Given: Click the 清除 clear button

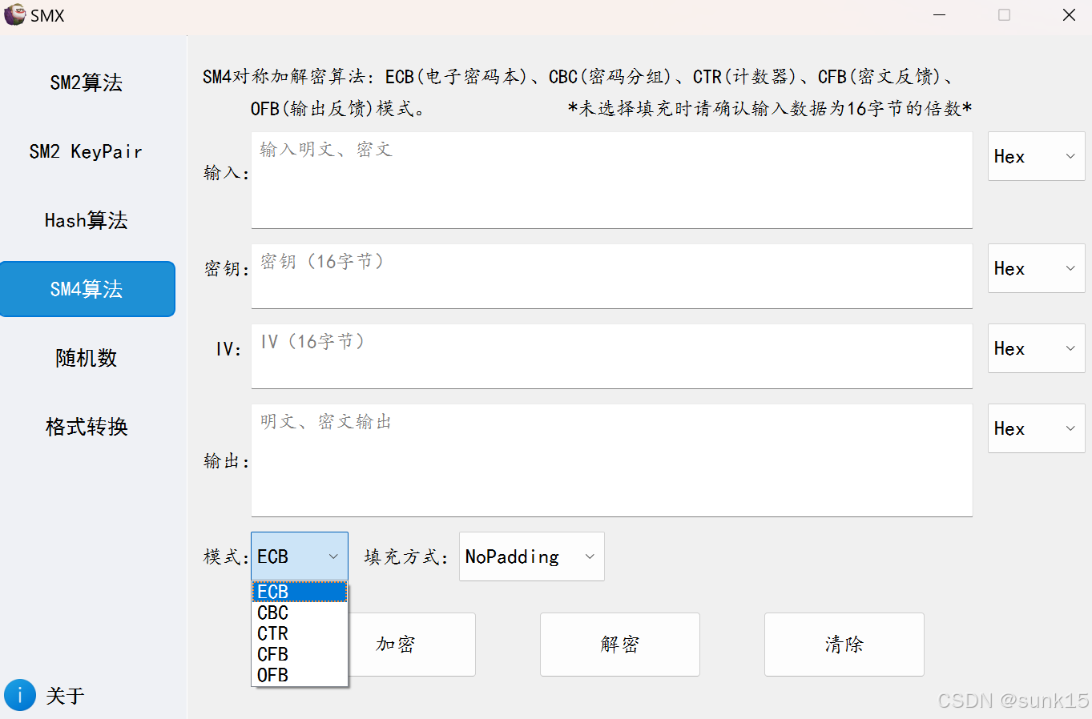Looking at the screenshot, I should [844, 644].
